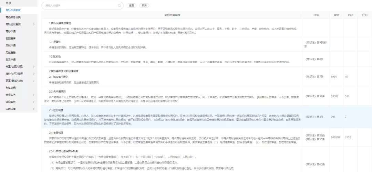Click the magnifier search icon
This screenshot has height=172, width=372.
point(119,6)
